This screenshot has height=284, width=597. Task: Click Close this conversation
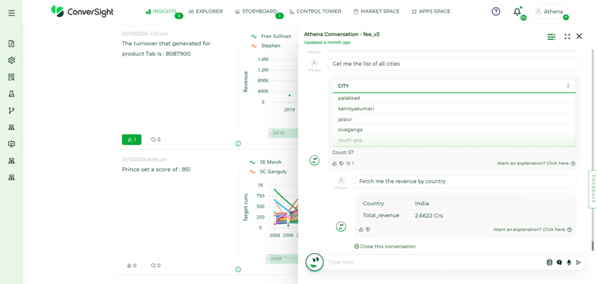385,246
